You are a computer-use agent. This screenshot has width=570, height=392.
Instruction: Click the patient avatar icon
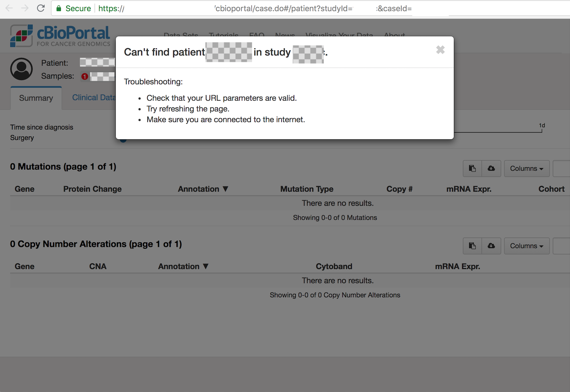[x=22, y=69]
